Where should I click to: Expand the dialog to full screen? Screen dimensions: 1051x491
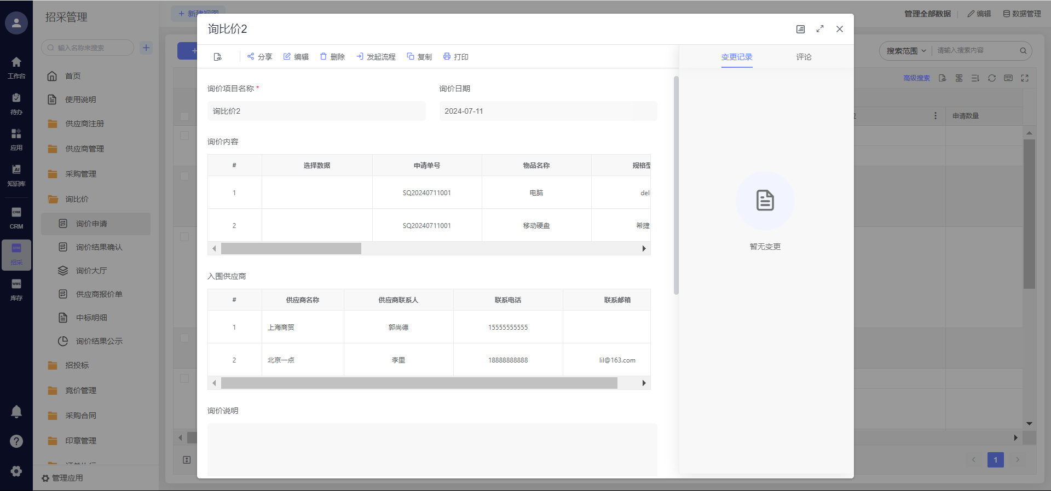(820, 29)
